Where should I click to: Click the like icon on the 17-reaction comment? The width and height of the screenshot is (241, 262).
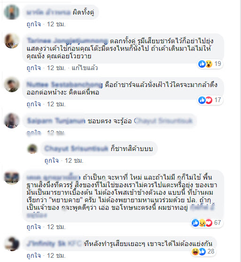pos(202,100)
